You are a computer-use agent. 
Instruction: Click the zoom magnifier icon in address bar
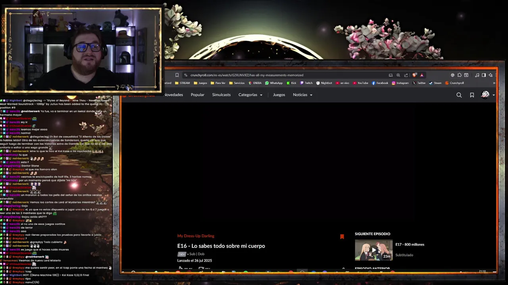[398, 75]
